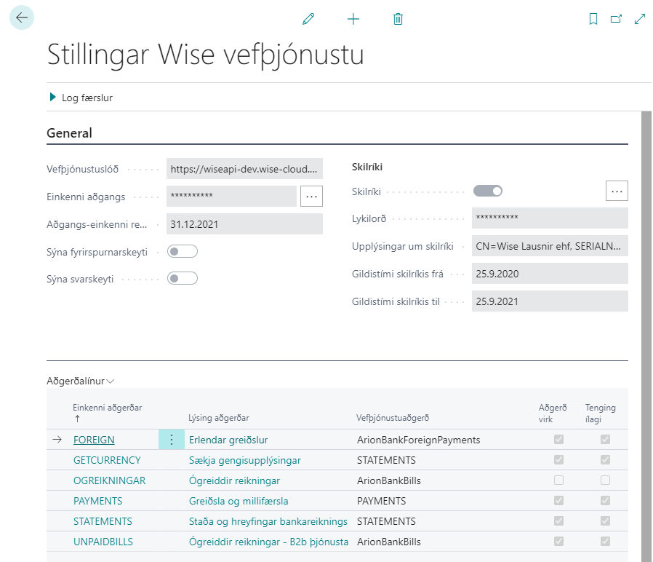
Task: Click the Skilríki ellipsis button
Action: [x=617, y=191]
